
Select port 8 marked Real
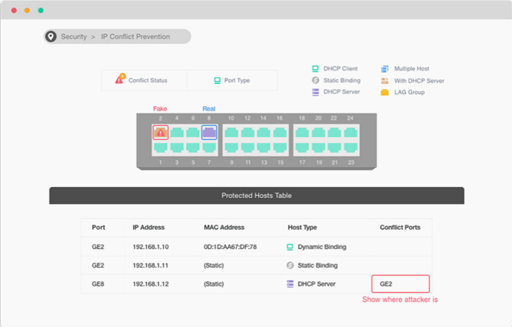tap(209, 132)
